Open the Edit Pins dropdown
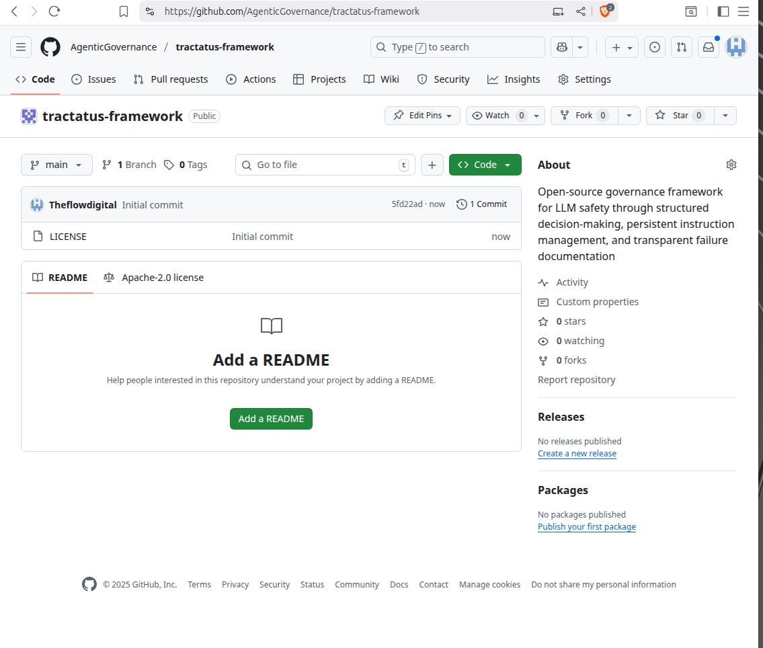This screenshot has width=763, height=648. (x=422, y=116)
